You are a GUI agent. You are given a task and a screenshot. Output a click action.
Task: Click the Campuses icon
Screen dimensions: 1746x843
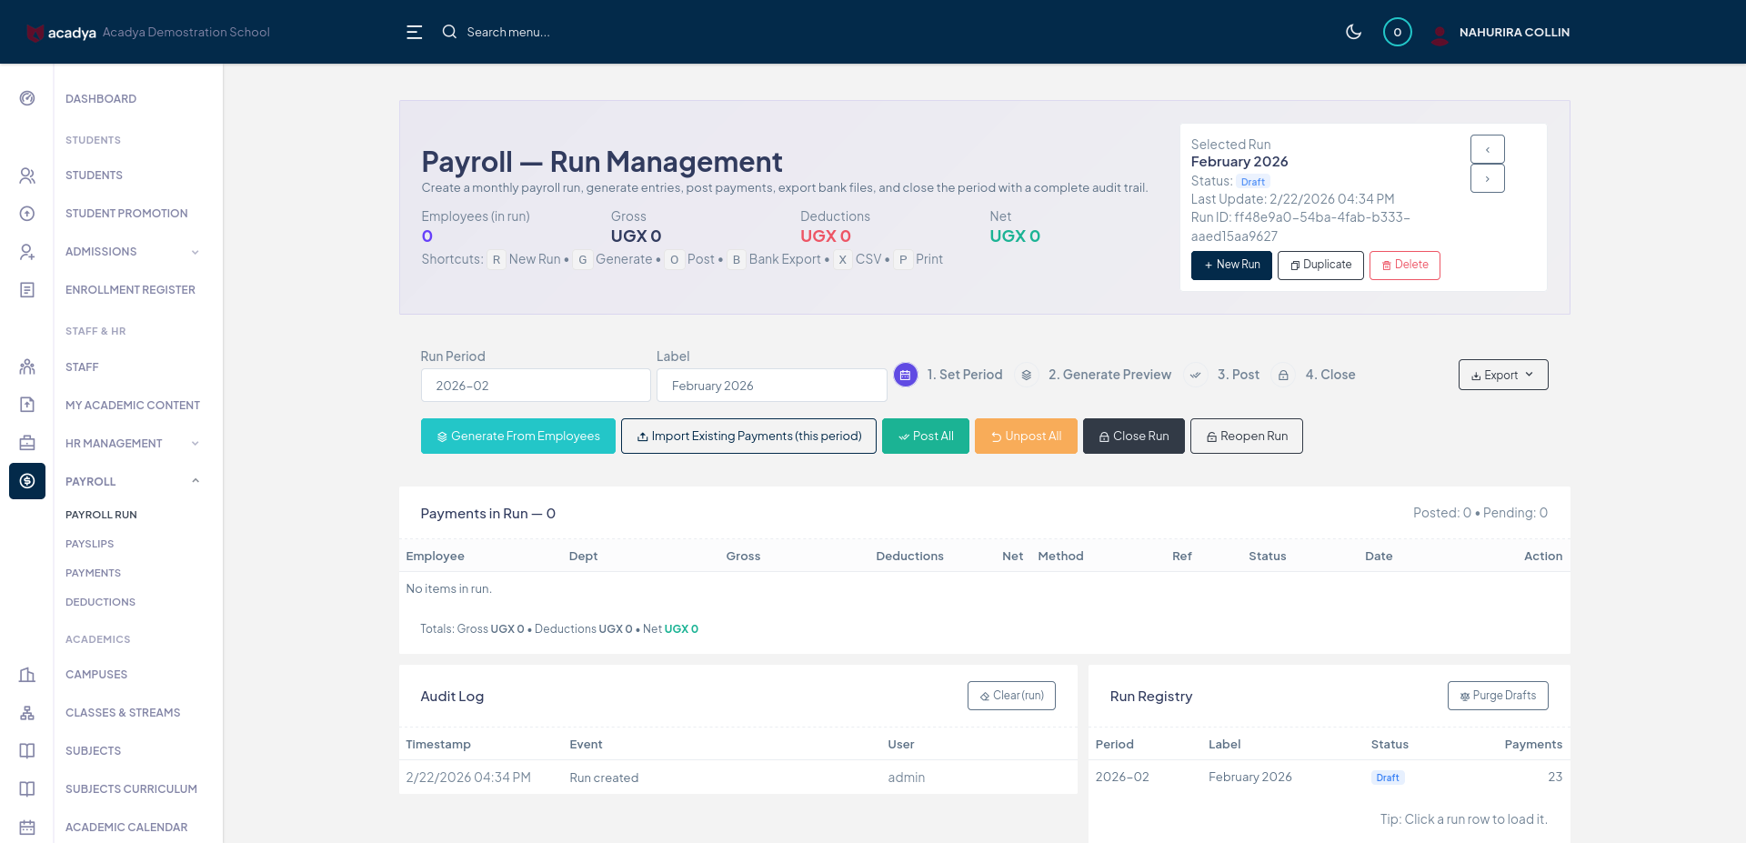pos(26,674)
